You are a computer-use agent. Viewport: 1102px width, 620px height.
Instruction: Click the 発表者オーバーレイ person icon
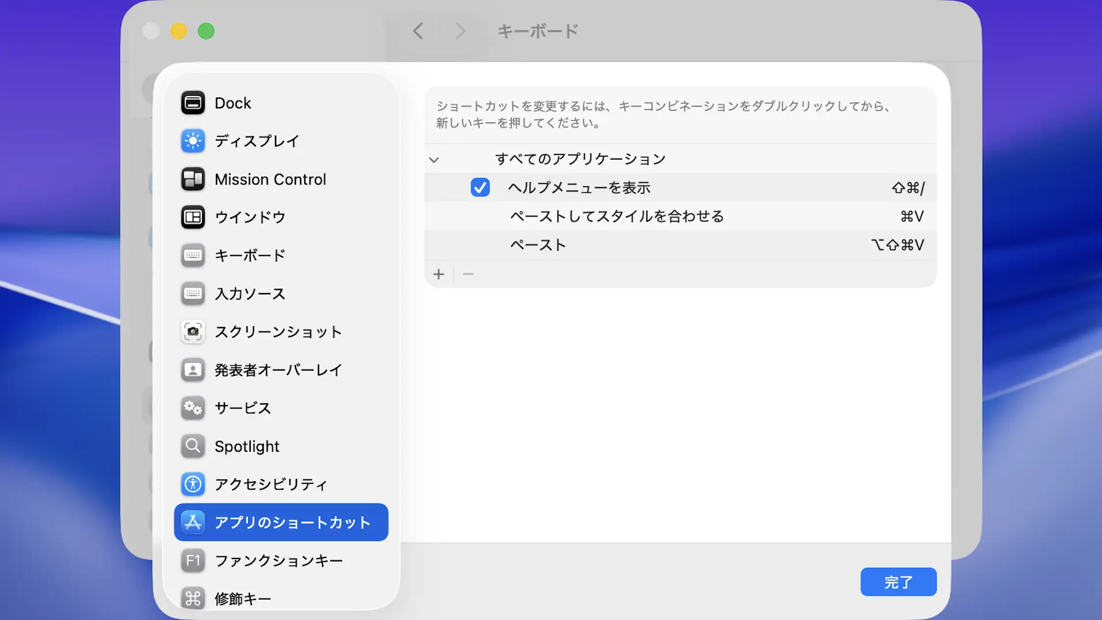tap(193, 370)
